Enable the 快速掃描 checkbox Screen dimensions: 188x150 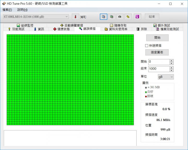coord(146,45)
